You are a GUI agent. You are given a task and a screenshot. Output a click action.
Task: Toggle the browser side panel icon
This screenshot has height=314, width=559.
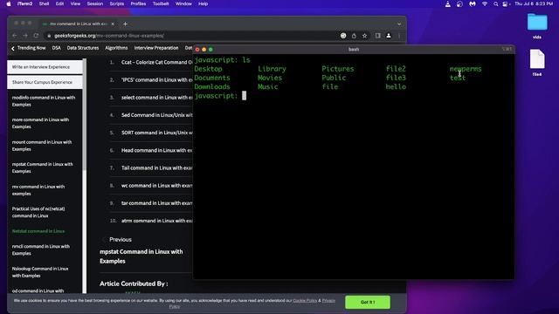click(378, 36)
